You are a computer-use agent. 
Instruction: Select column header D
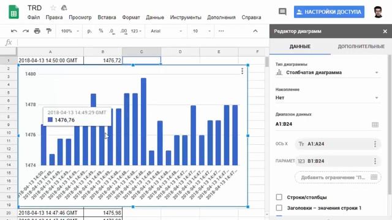[x=180, y=52]
